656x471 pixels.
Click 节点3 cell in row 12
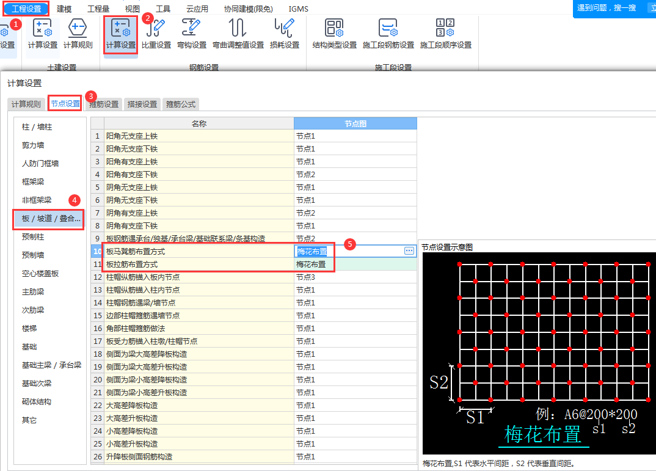point(355,277)
